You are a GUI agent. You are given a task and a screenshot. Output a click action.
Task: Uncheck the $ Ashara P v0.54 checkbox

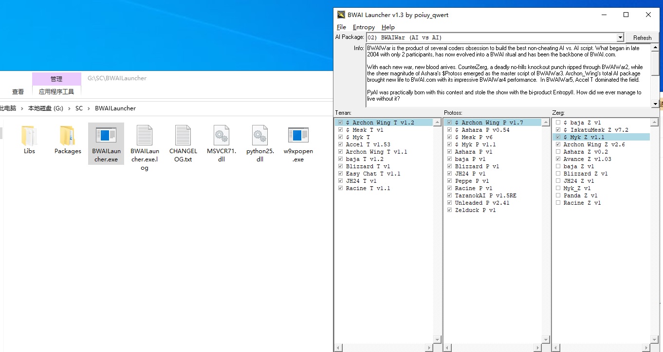(x=450, y=130)
